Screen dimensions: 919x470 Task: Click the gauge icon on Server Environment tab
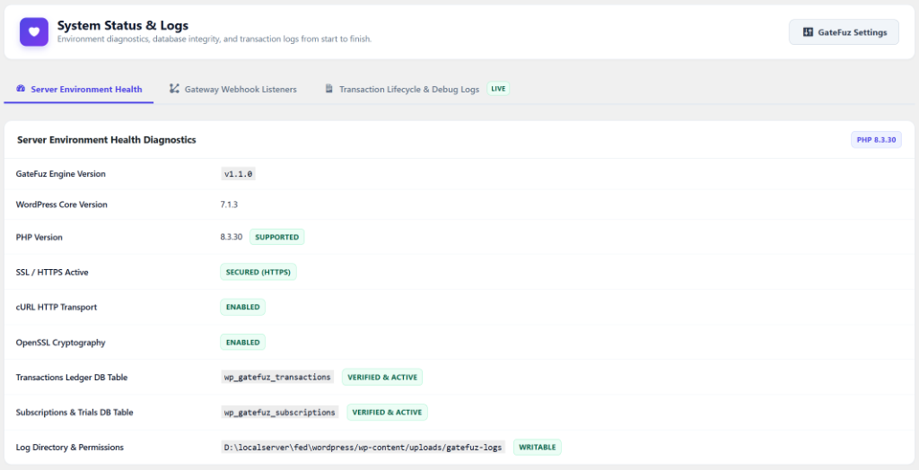22,89
